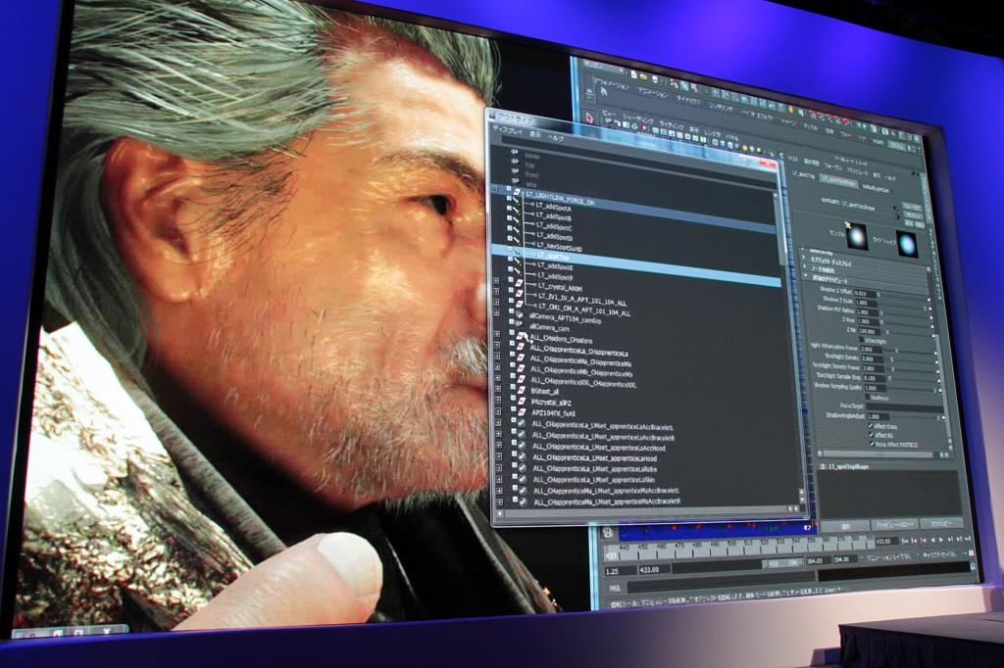The height and width of the screenshot is (668, 1004).
Task: Switch to the LT_spotTop tab in Attribute Editor
Action: (x=804, y=174)
